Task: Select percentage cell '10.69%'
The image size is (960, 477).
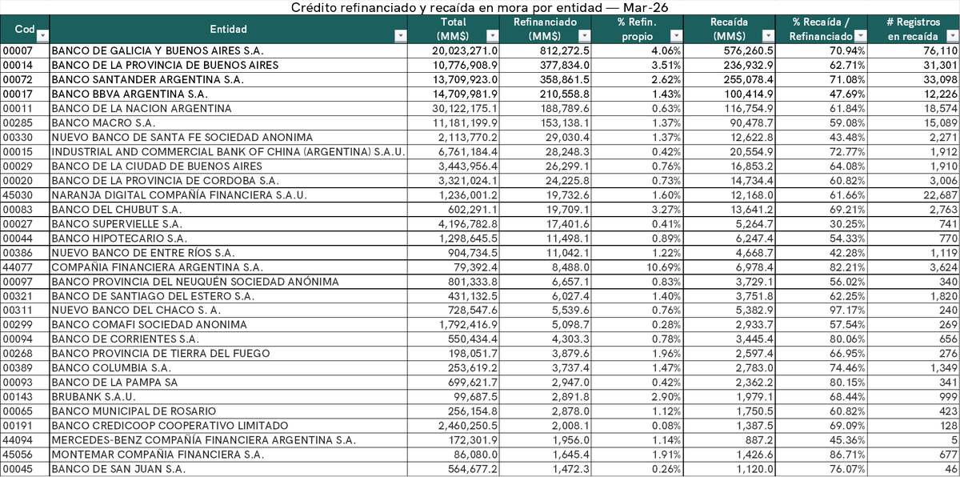Action: point(638,267)
